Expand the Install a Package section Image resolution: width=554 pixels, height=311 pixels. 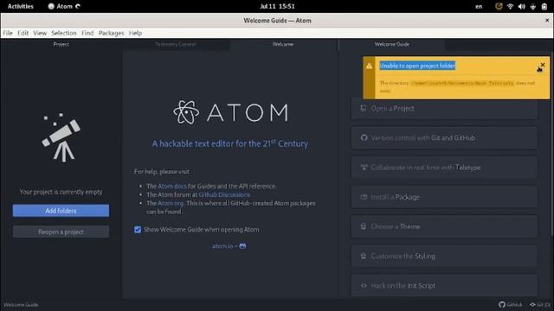pos(444,197)
